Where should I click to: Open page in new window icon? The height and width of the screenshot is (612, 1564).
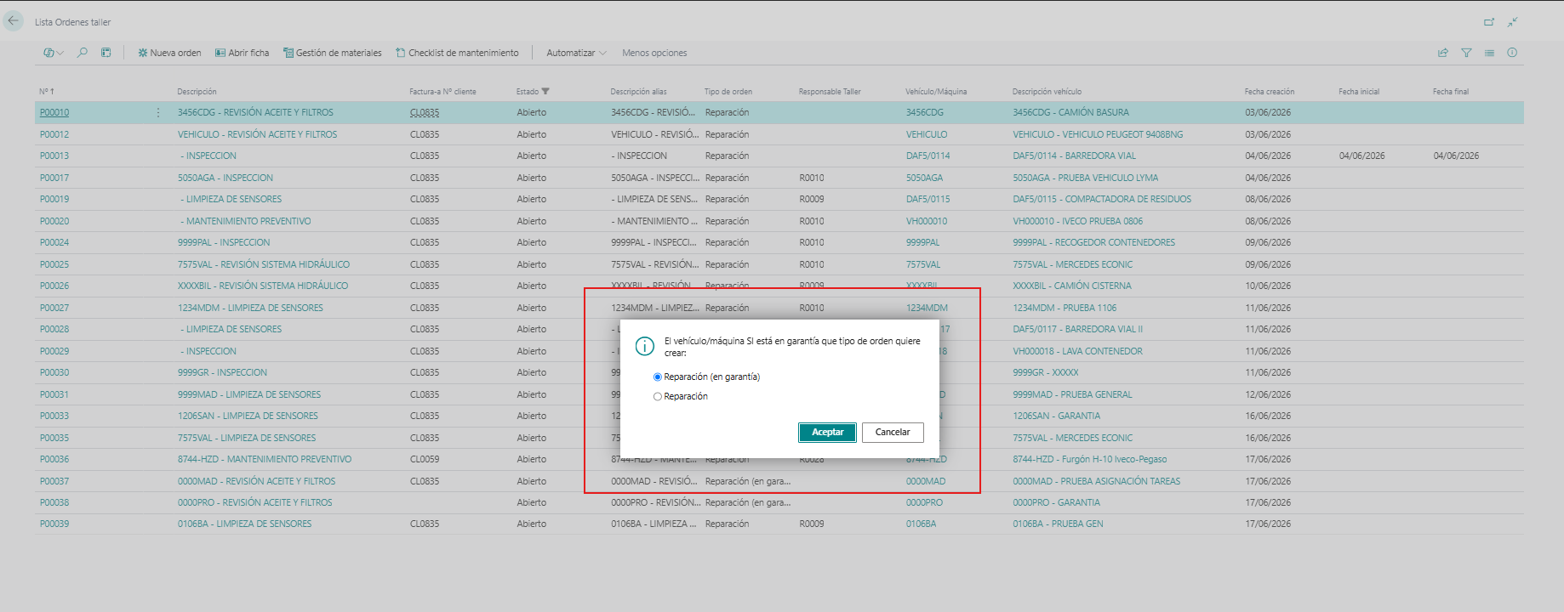point(1489,22)
